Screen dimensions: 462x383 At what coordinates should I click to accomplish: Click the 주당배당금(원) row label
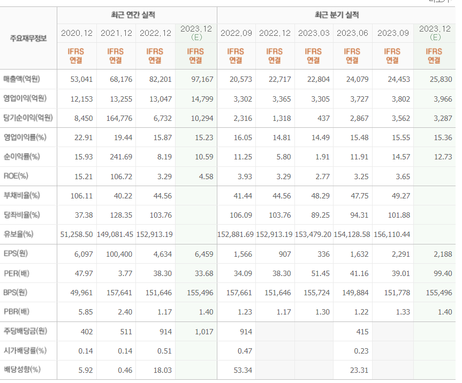click(25, 331)
